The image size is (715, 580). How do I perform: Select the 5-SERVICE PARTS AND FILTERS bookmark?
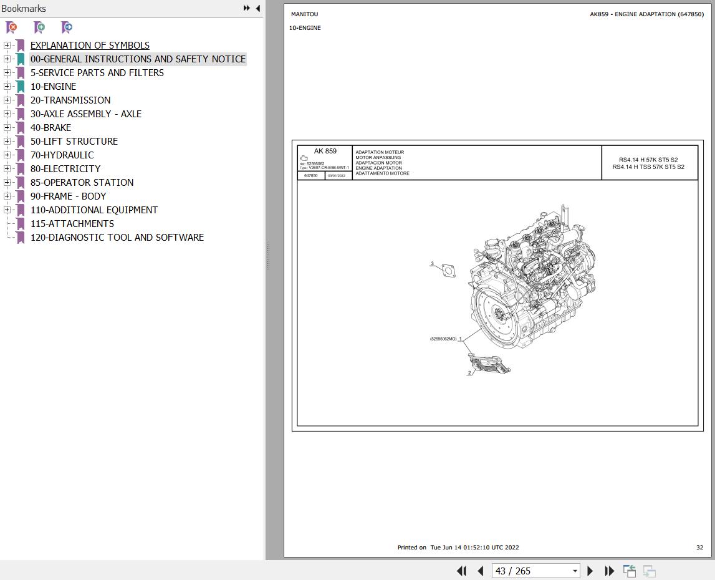pyautogui.click(x=97, y=72)
